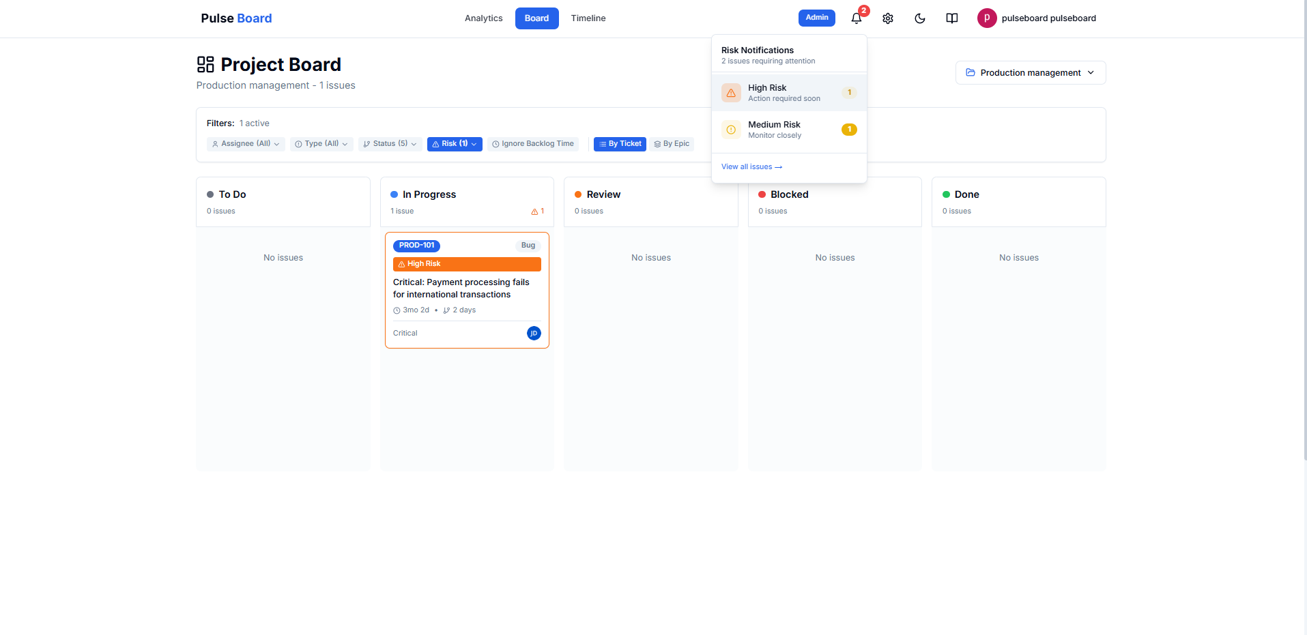Click the Medium Risk alert icon
1307x635 pixels.
pos(731,130)
